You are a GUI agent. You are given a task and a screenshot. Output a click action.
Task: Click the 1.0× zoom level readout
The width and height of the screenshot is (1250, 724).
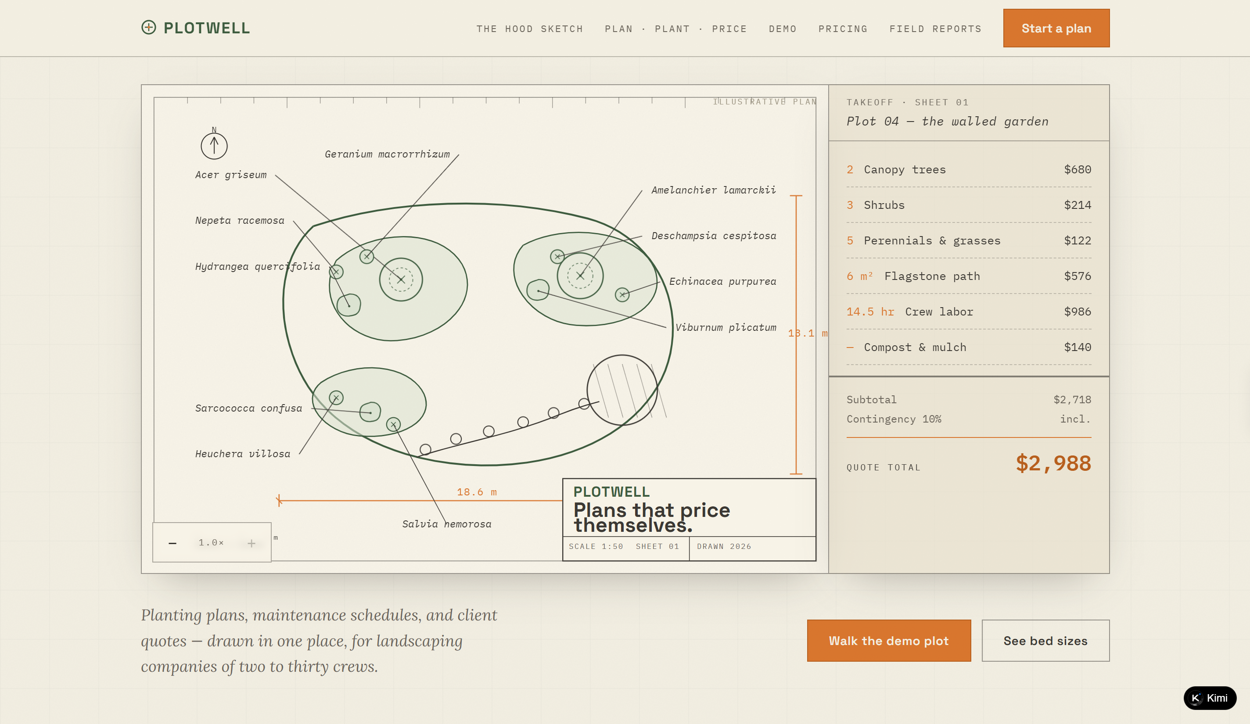[x=211, y=542]
